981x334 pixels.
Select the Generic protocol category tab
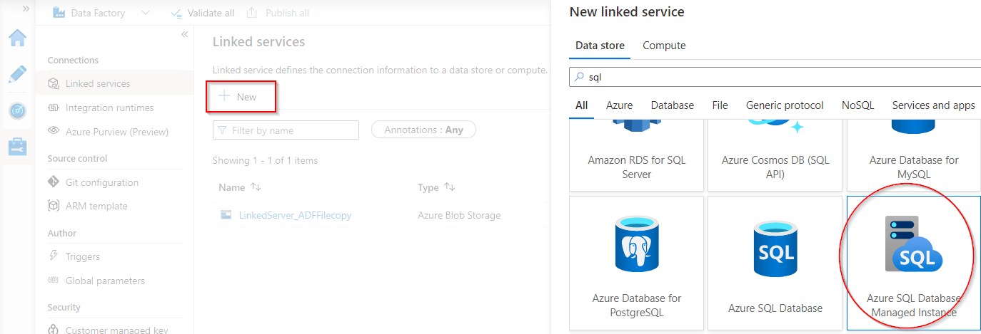click(785, 105)
